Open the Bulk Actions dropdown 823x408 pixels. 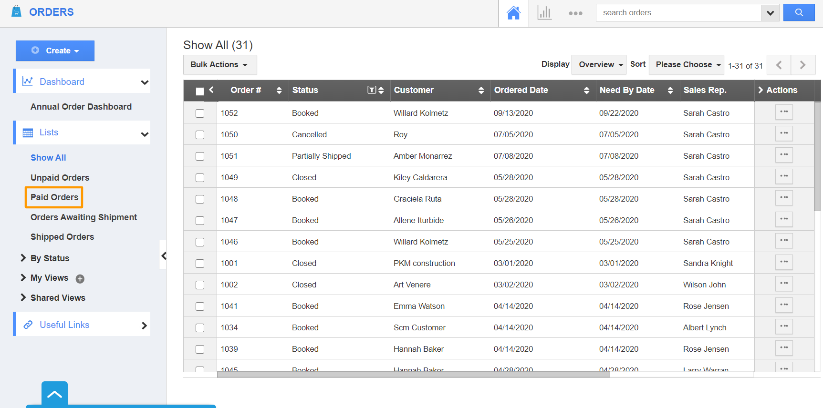pos(219,65)
